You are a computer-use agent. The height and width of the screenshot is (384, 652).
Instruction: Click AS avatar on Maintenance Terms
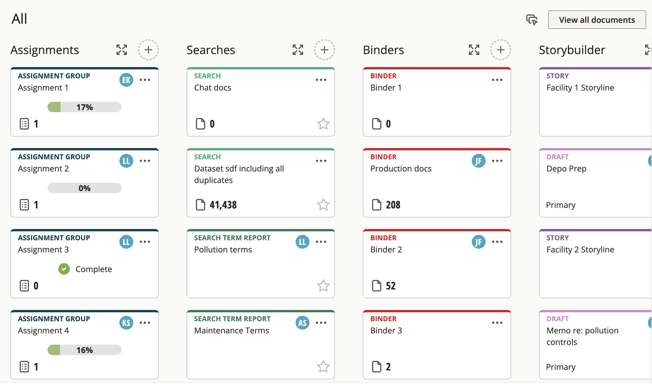[x=303, y=323]
